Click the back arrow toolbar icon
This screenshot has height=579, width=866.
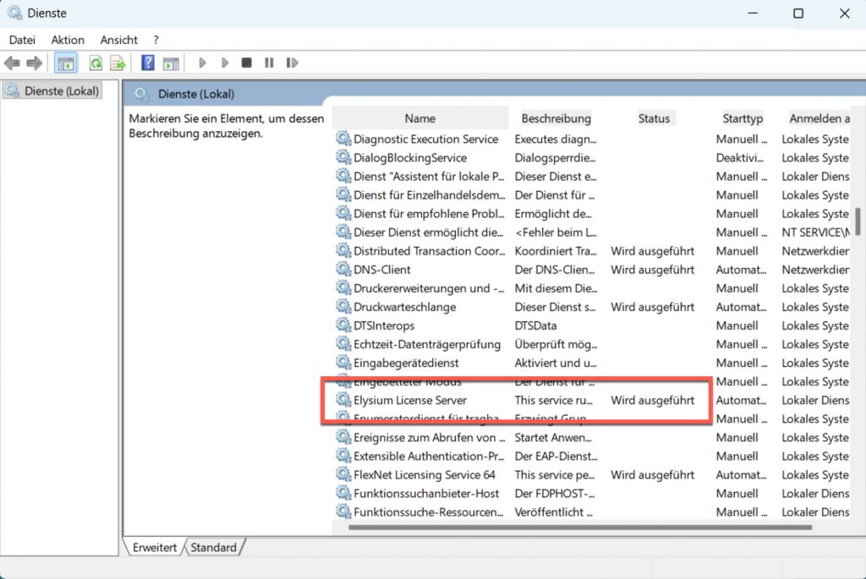tap(12, 63)
